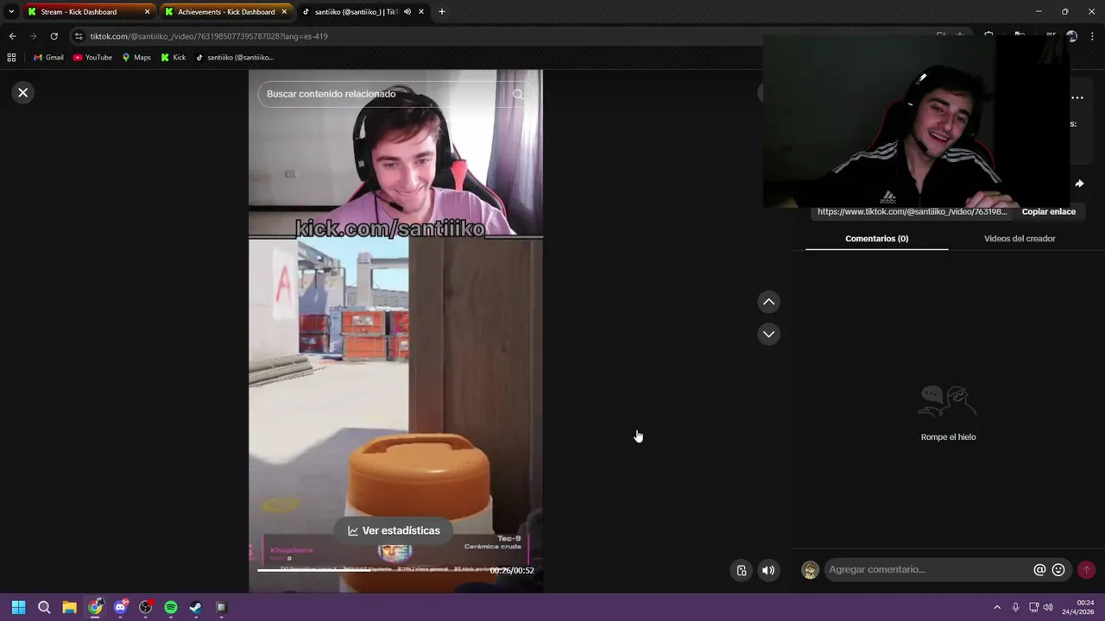Viewport: 1105px width, 621px height.
Task: Reload the page in Chrome
Action: [54, 36]
